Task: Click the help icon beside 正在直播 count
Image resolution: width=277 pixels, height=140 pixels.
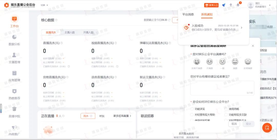Action: click(x=63, y=116)
